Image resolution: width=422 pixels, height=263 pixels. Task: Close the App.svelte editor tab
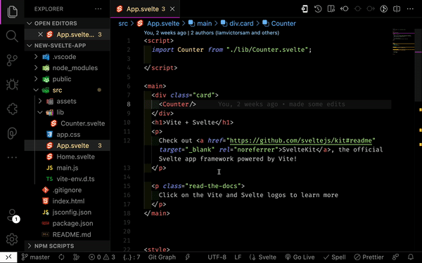172,9
